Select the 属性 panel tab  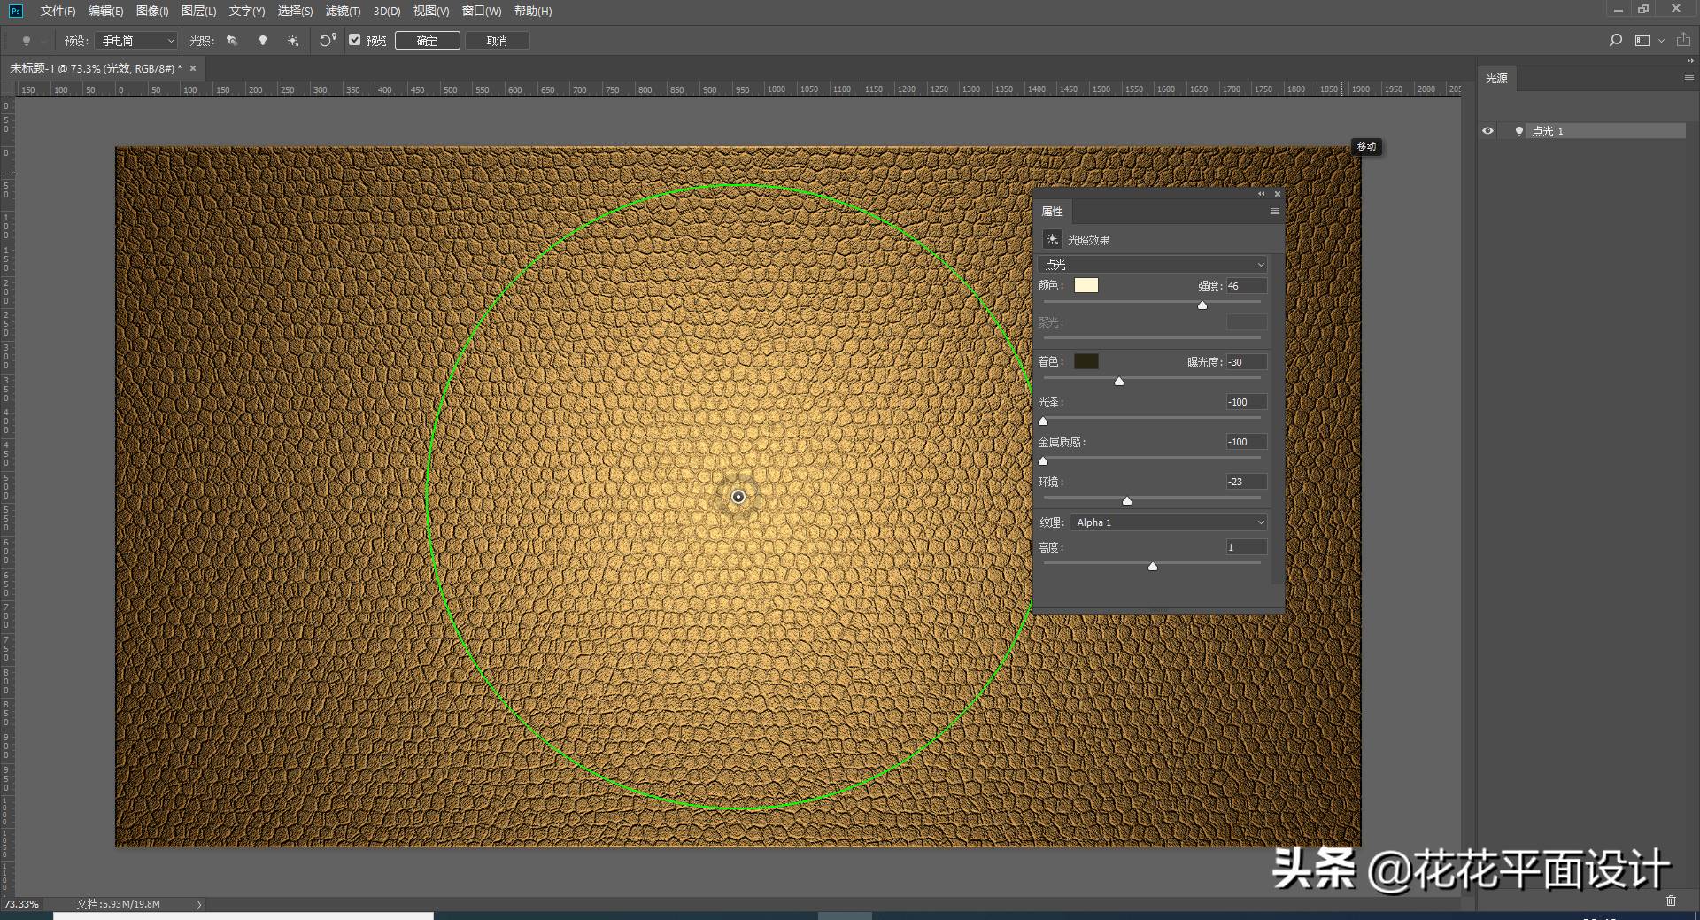[1053, 212]
